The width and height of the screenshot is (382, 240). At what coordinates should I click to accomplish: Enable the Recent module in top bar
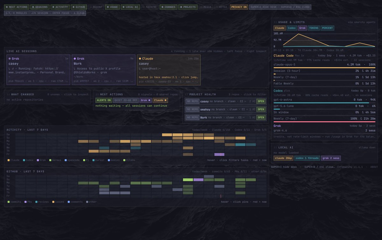tap(96, 7)
